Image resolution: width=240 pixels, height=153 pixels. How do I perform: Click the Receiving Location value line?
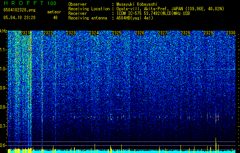pos(170,9)
